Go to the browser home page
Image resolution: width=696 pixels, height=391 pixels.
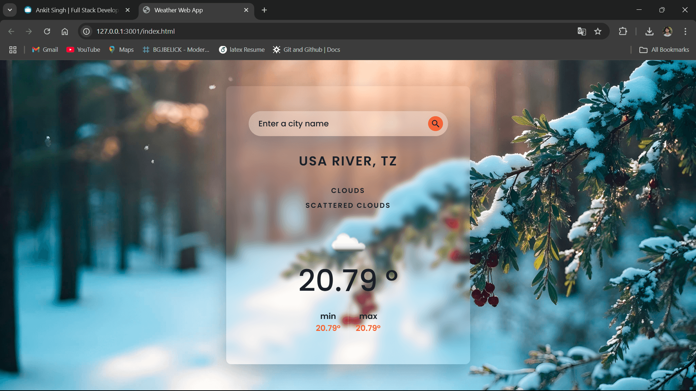pos(65,31)
